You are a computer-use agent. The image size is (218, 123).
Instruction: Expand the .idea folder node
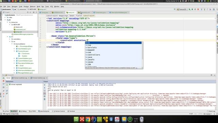pos(5,17)
